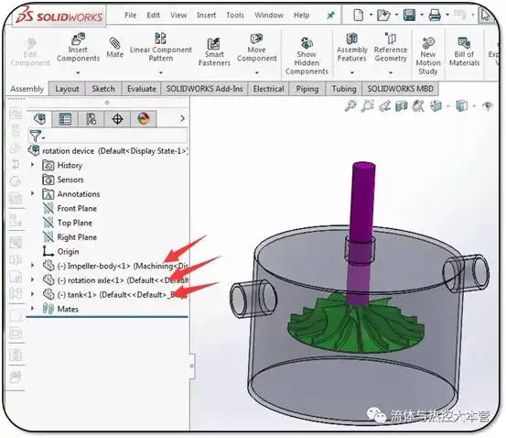Open the Insert Components dropdown arrow

78,72
